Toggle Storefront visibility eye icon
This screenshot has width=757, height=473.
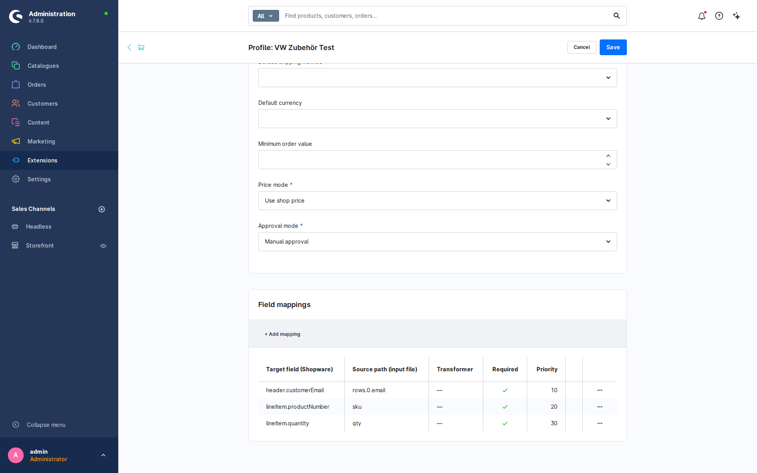click(x=103, y=246)
